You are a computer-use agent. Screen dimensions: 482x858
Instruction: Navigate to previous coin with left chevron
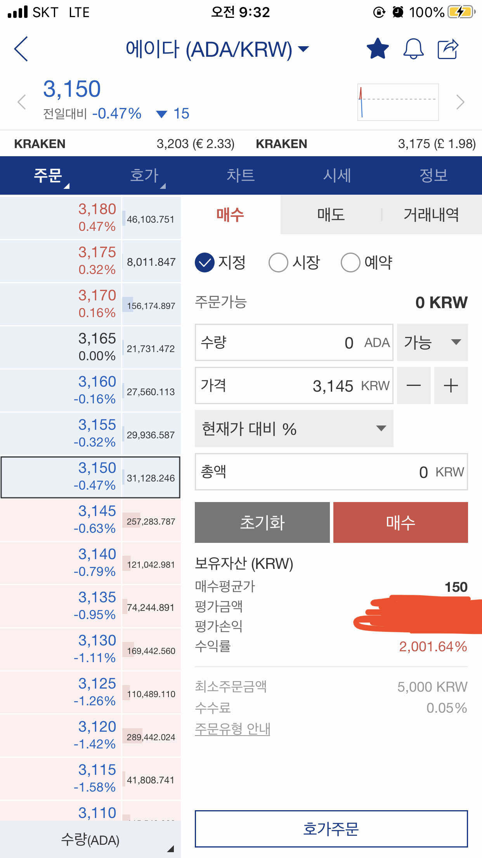click(21, 102)
